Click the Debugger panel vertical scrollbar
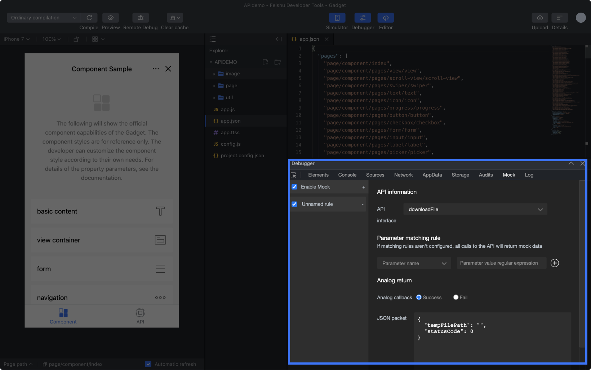Image resolution: width=591 pixels, height=370 pixels. tap(582, 264)
